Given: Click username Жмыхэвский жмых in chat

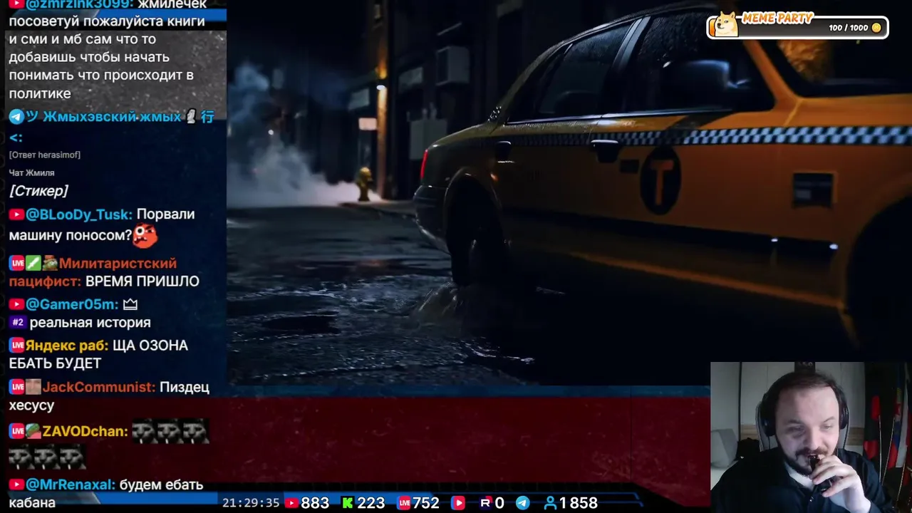Looking at the screenshot, I should (x=112, y=117).
